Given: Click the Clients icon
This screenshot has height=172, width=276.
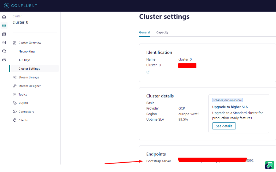Looking at the screenshot, I should point(15,120).
